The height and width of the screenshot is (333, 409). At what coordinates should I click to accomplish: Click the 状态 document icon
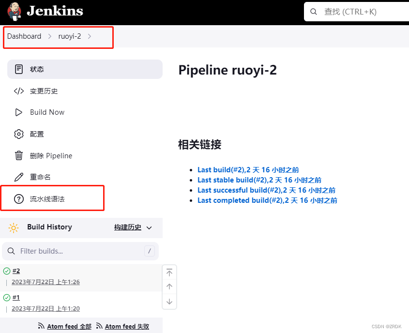click(19, 69)
